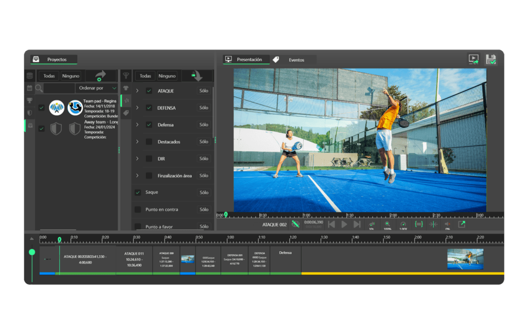528x334 pixels.
Task: Select the ATAQUE 011 clip in the timeline
Action: 134,259
